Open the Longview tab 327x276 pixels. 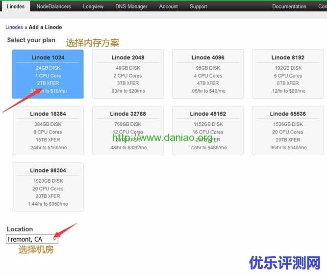93,6
